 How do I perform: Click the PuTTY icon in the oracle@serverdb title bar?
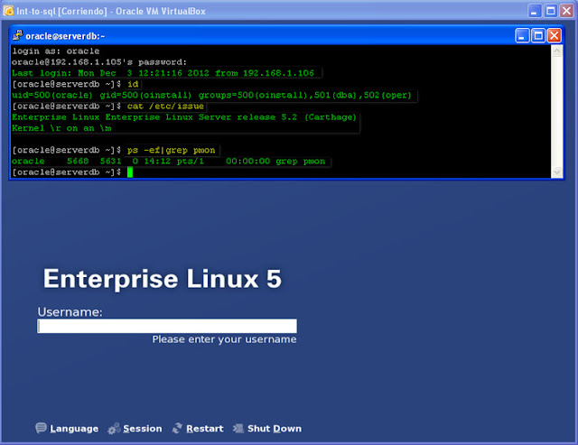[x=17, y=35]
